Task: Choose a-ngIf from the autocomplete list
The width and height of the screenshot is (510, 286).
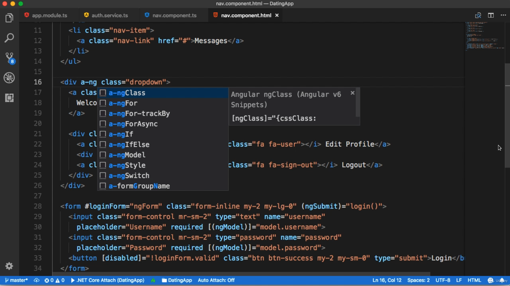Action: tap(121, 134)
